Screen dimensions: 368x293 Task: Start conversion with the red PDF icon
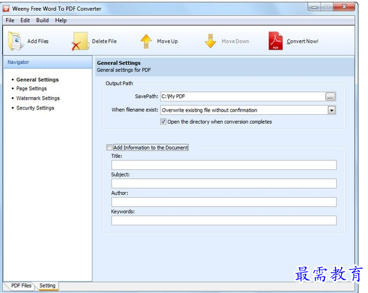click(276, 41)
